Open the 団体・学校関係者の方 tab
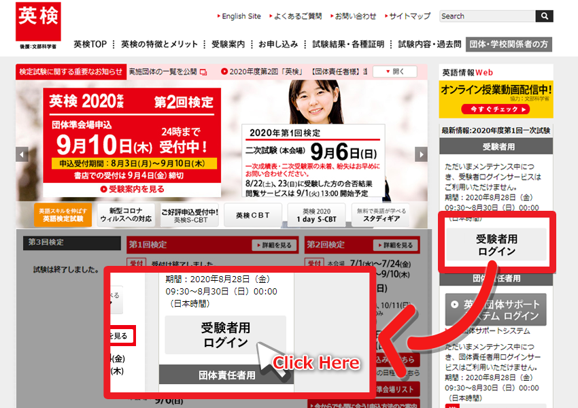Viewport: 578px width, 408px height. coord(509,44)
